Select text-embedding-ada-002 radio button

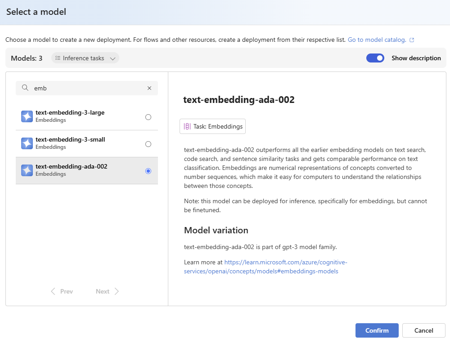coord(148,171)
